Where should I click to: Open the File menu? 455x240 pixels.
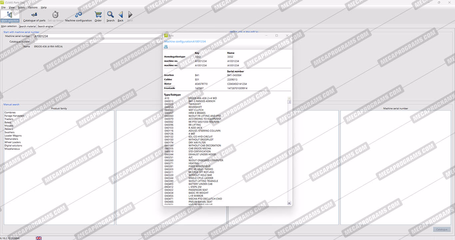pos(3,7)
